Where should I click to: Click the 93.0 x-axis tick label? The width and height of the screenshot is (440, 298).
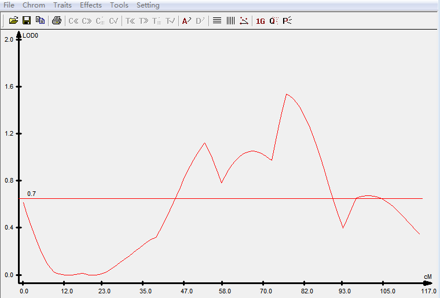[344, 291]
